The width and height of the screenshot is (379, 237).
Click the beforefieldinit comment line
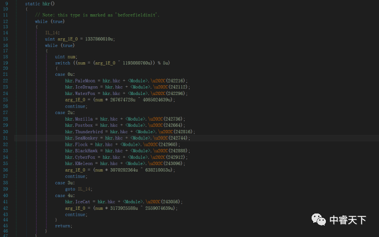coord(97,15)
